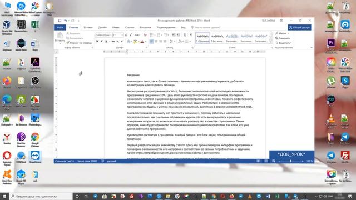Increase the paragraph indent
356x200 pixels.
(x=179, y=35)
